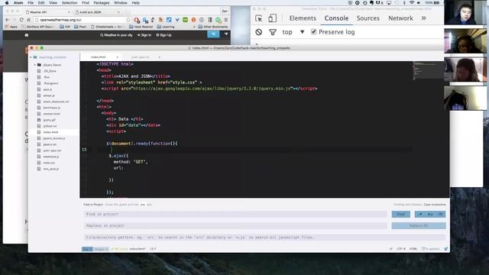Toggle the case sensitive Aa option

click(x=430, y=214)
